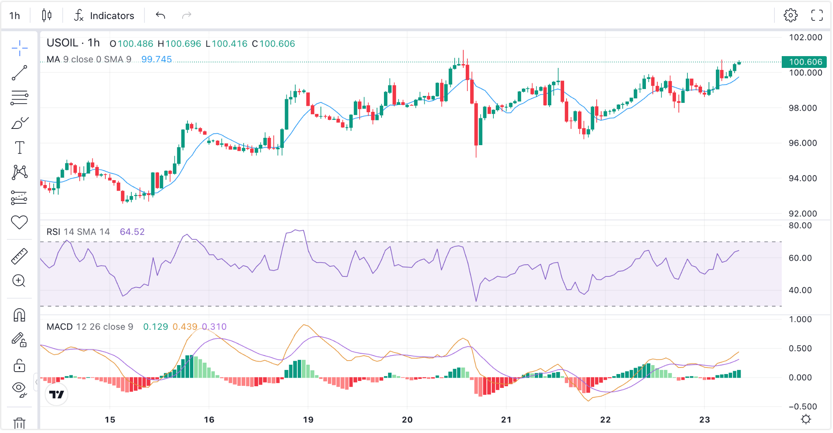Open chart settings gear
Screen dimensions: 833x433
pos(790,15)
